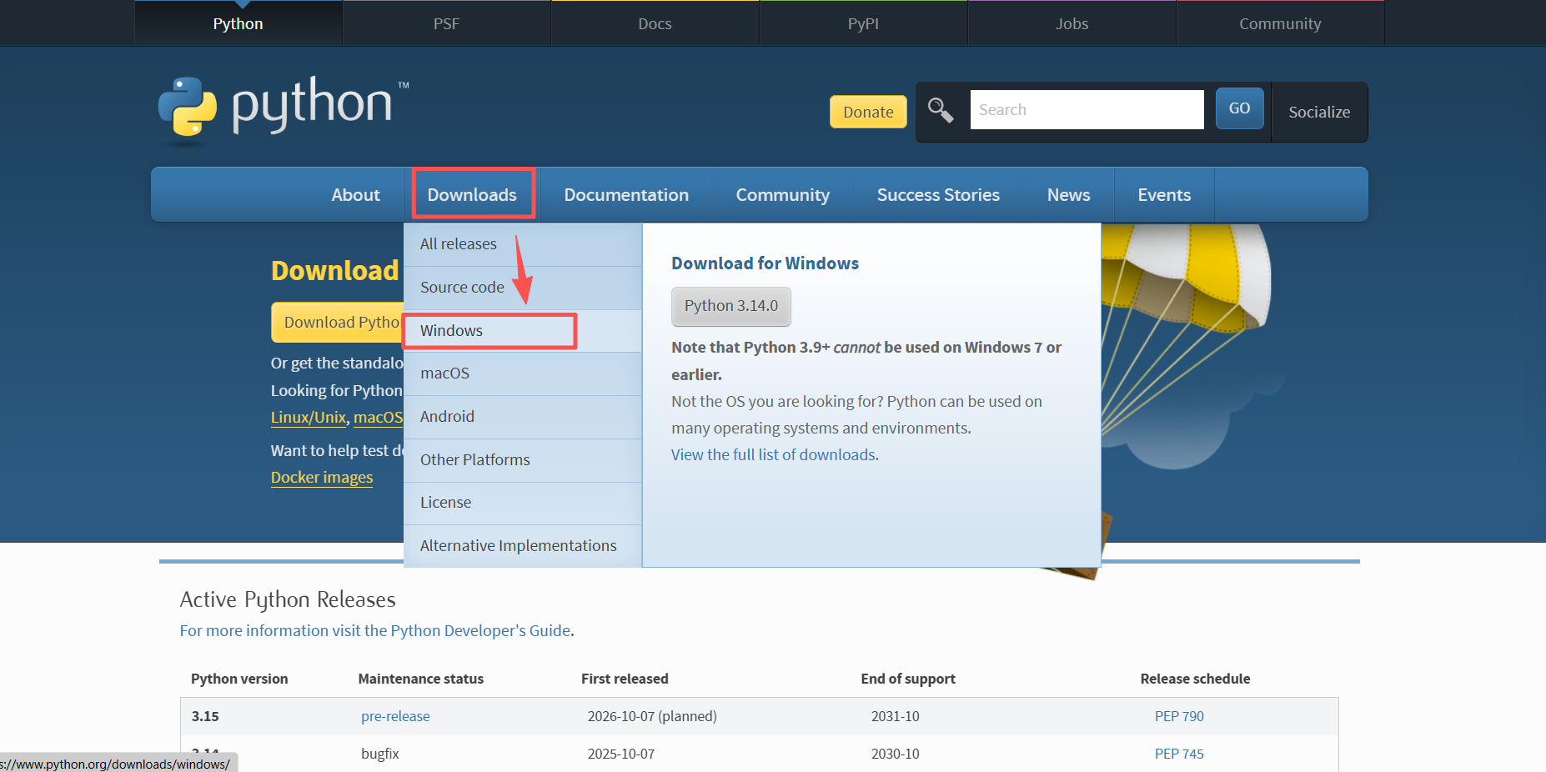Click the yellow Donate button
The width and height of the screenshot is (1546, 772).
[868, 112]
